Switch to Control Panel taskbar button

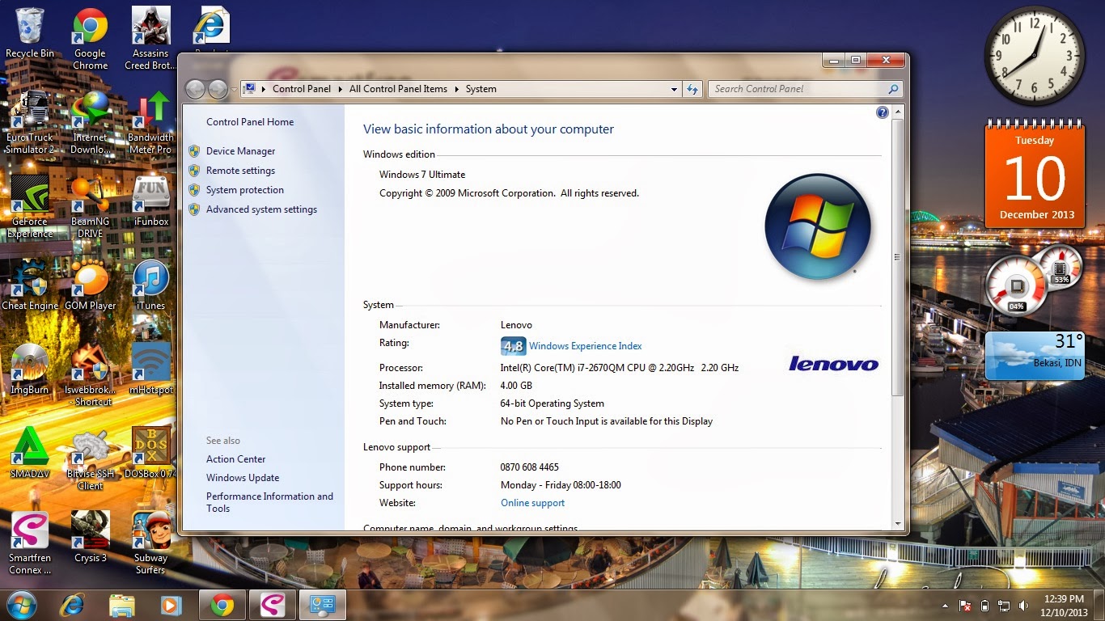point(323,605)
